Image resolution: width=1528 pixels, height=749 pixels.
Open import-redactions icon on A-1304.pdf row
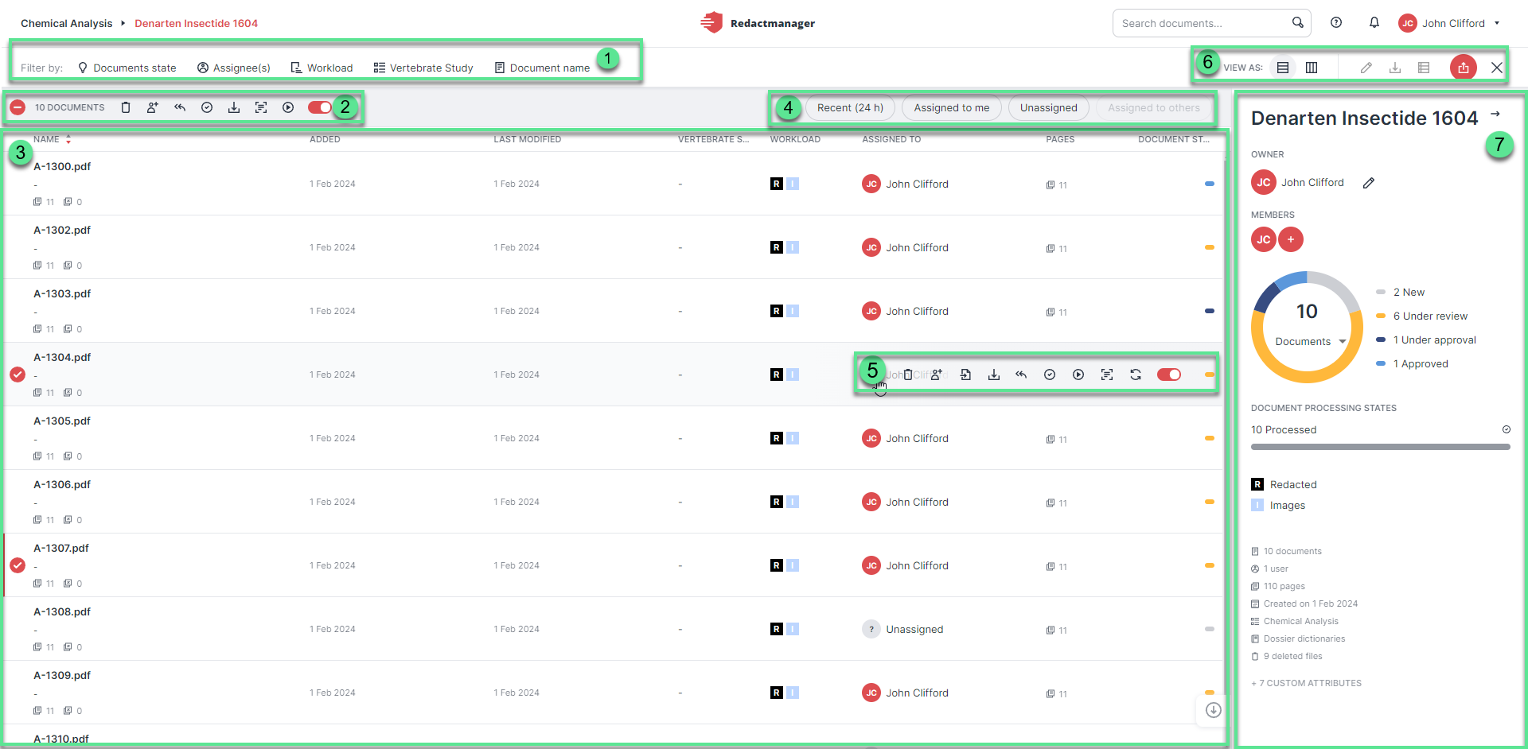[965, 374]
